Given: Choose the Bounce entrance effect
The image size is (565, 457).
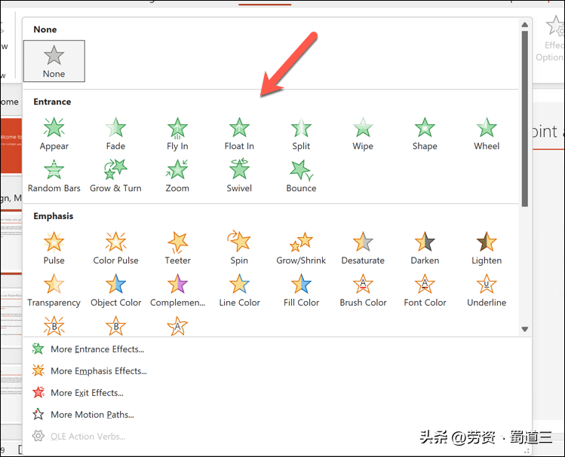Looking at the screenshot, I should pos(301,176).
